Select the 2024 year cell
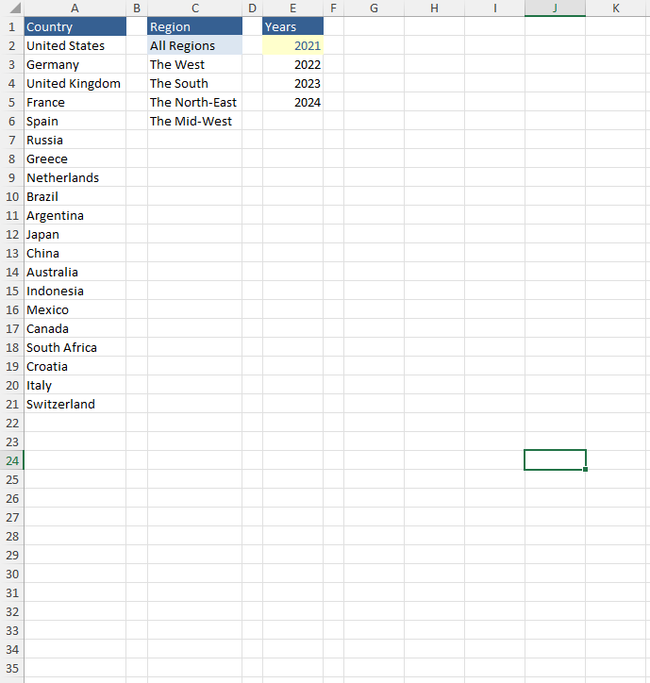 [292, 102]
